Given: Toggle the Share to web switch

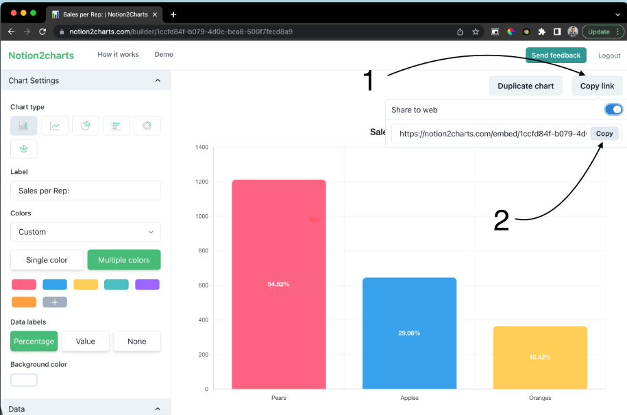Looking at the screenshot, I should point(614,109).
